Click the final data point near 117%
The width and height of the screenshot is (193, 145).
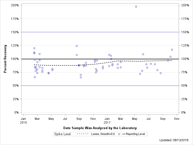click(x=172, y=50)
